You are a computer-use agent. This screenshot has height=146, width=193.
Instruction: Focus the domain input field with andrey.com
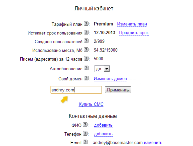click(x=76, y=90)
